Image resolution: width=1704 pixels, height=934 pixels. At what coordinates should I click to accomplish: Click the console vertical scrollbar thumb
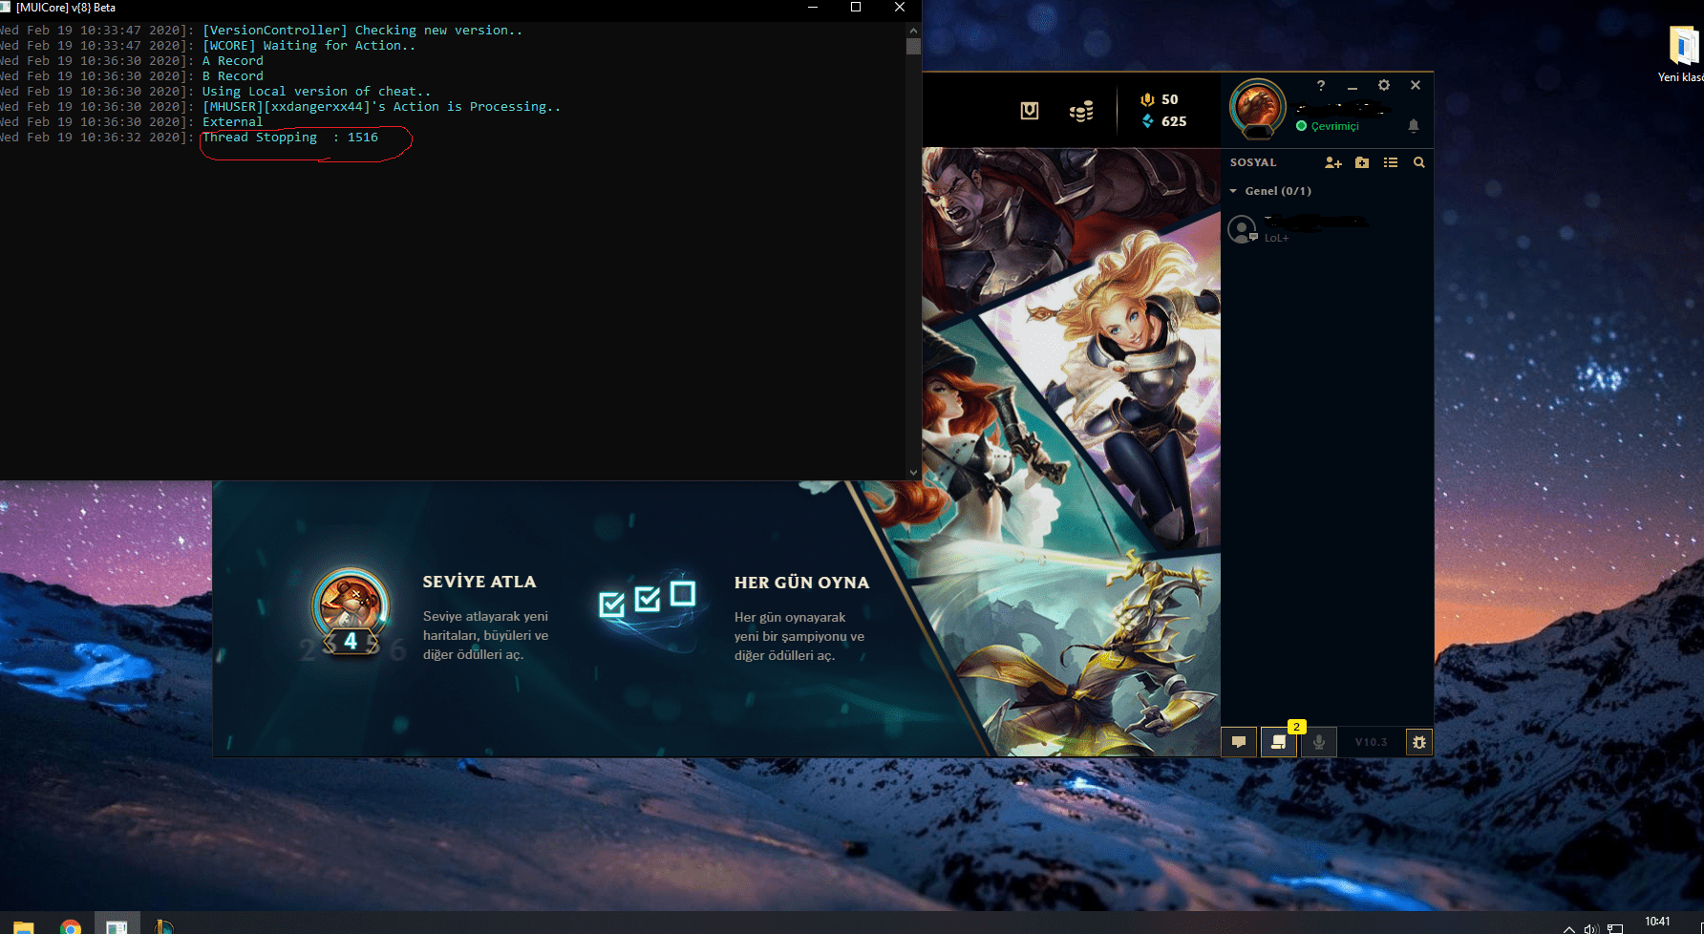[x=914, y=46]
